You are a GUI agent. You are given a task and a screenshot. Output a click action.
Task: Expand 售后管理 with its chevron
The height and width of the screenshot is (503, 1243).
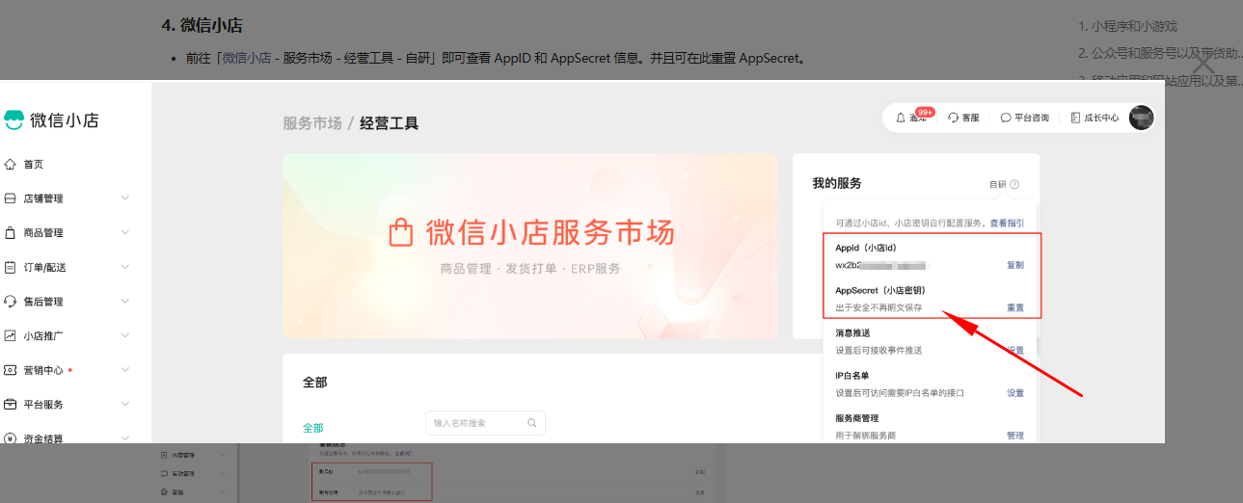tap(124, 302)
